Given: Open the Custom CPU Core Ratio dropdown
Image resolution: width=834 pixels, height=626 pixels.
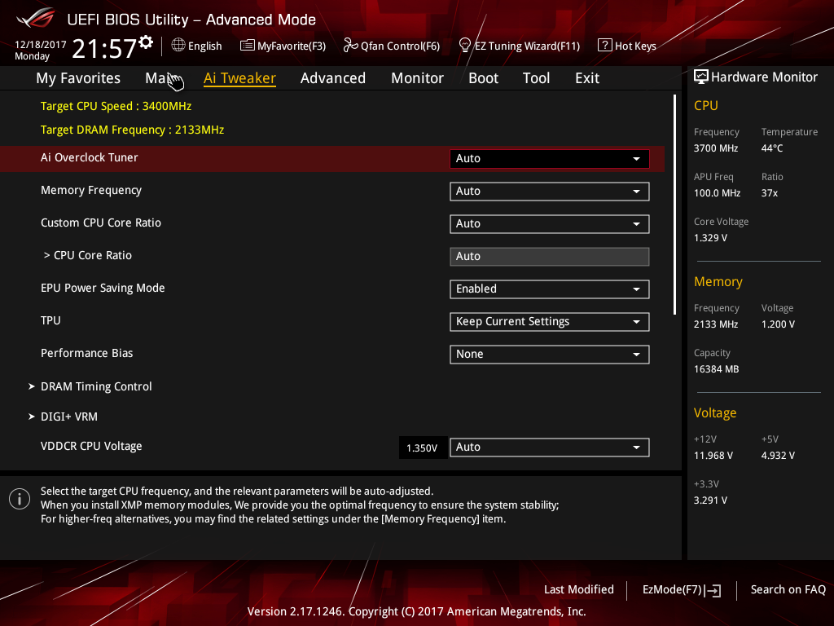Looking at the screenshot, I should pos(550,223).
